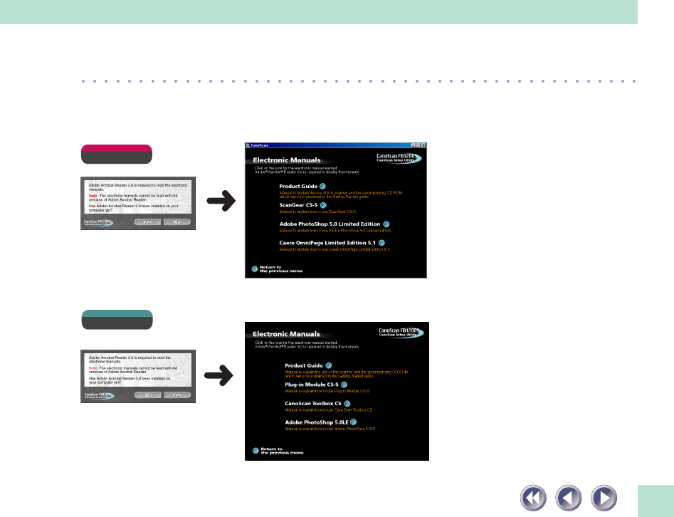Close the CanoScan window via title bar X
The width and height of the screenshot is (674, 517).
coord(423,145)
